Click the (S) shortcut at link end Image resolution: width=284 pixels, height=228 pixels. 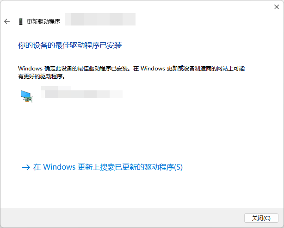point(178,167)
